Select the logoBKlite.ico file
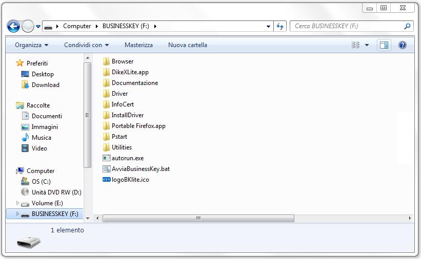 [130, 180]
